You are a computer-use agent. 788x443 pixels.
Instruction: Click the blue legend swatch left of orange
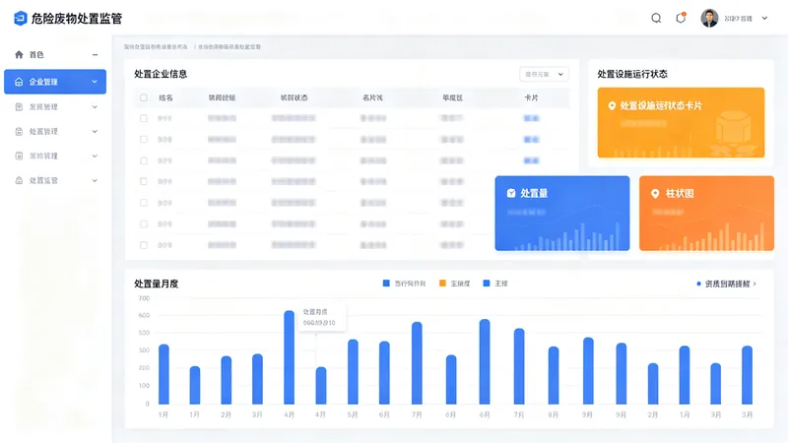(x=386, y=284)
